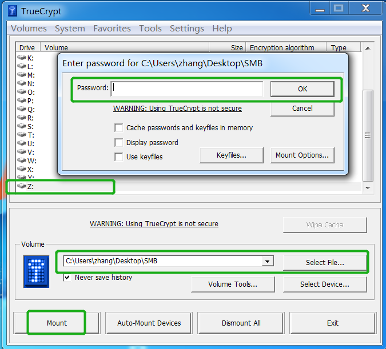The image size is (386, 349).
Task: Click Select Device... button
Action: 325,284
